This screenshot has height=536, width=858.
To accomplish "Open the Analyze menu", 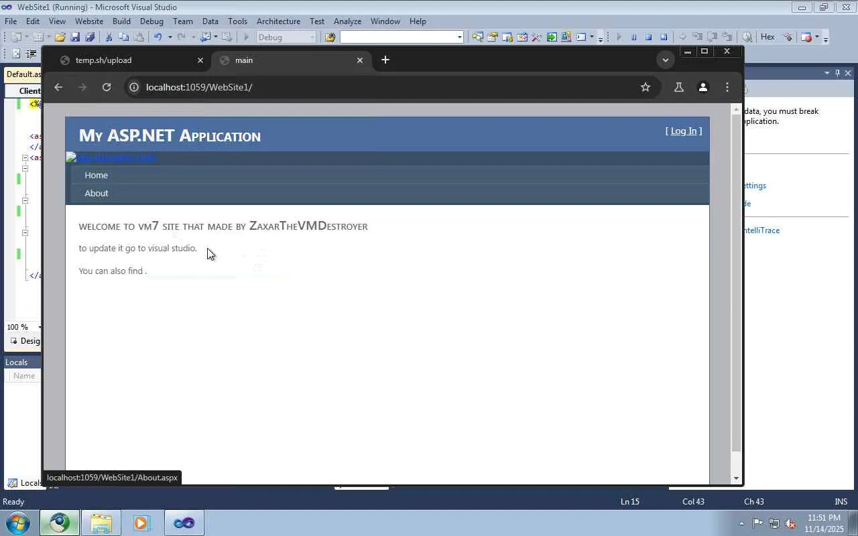I will 347,21.
